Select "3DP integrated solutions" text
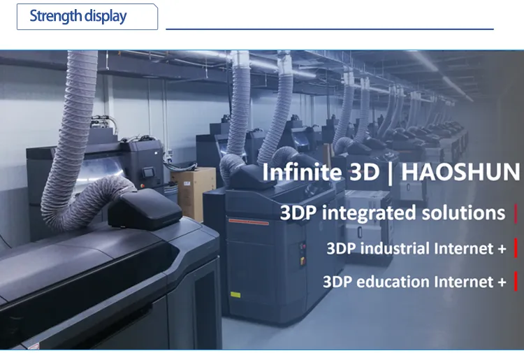This screenshot has width=524, height=353. tap(393, 212)
